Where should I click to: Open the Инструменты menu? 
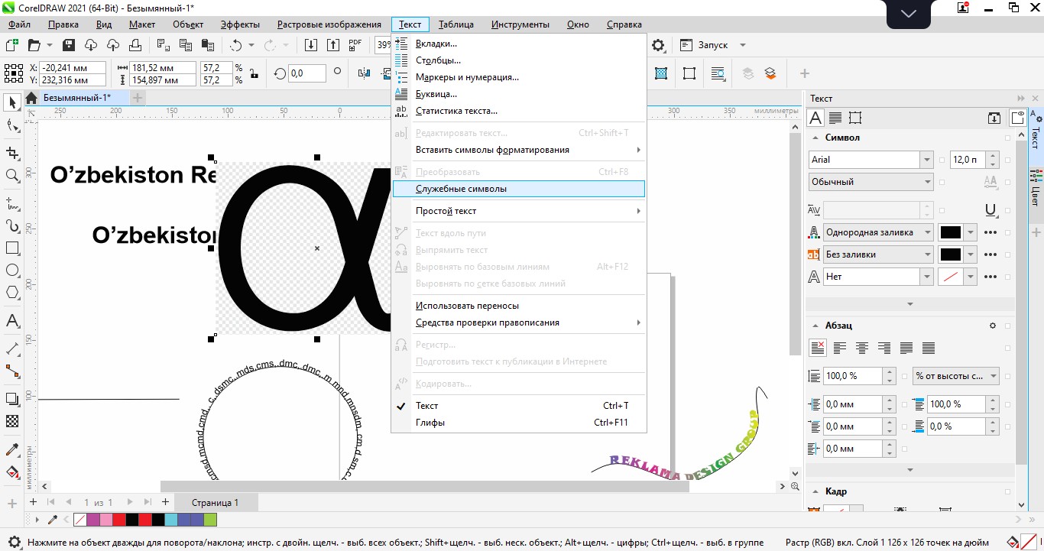click(x=520, y=24)
